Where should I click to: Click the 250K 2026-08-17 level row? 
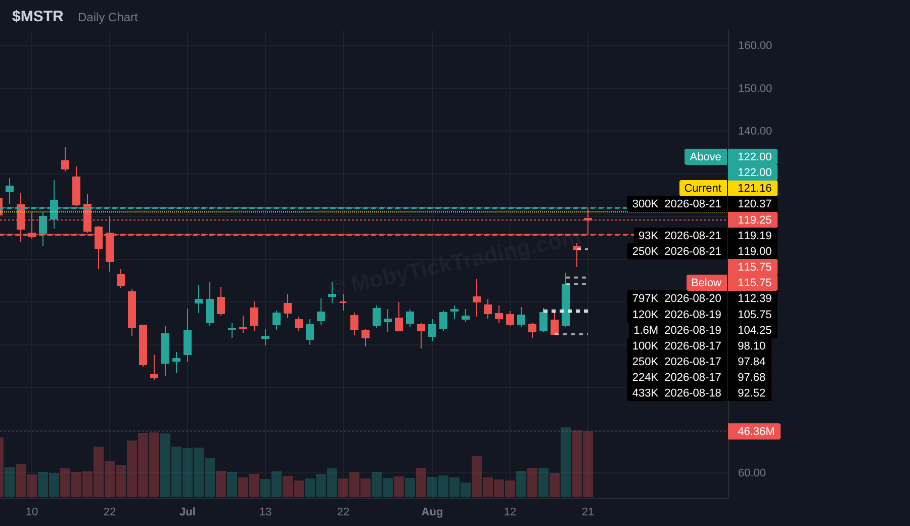pos(677,362)
